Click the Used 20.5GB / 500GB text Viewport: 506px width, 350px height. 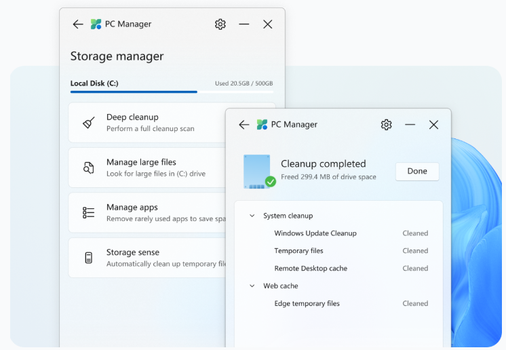tap(244, 83)
